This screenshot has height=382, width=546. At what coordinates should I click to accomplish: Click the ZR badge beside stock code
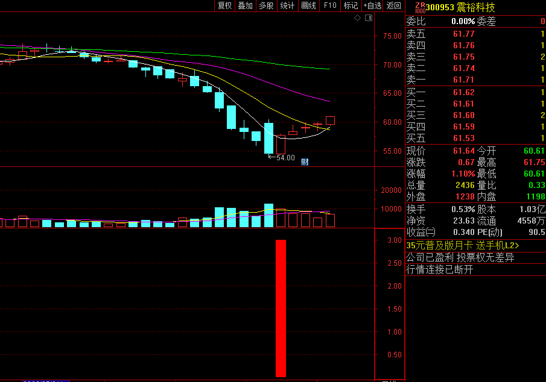[x=421, y=7]
